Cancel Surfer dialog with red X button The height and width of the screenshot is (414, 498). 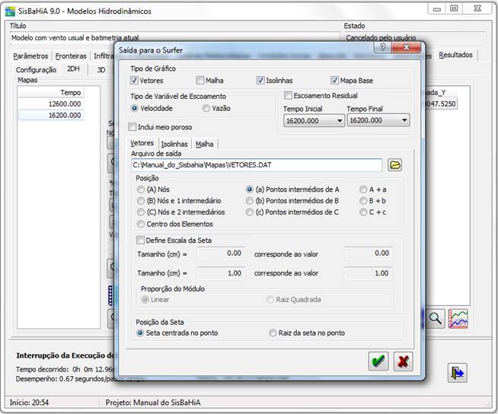pyautogui.click(x=403, y=361)
